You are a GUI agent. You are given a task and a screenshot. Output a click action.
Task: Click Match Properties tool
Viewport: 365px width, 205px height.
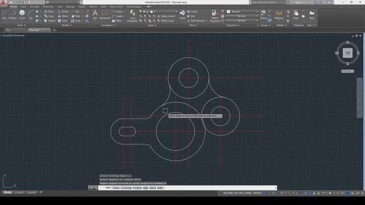[214, 16]
